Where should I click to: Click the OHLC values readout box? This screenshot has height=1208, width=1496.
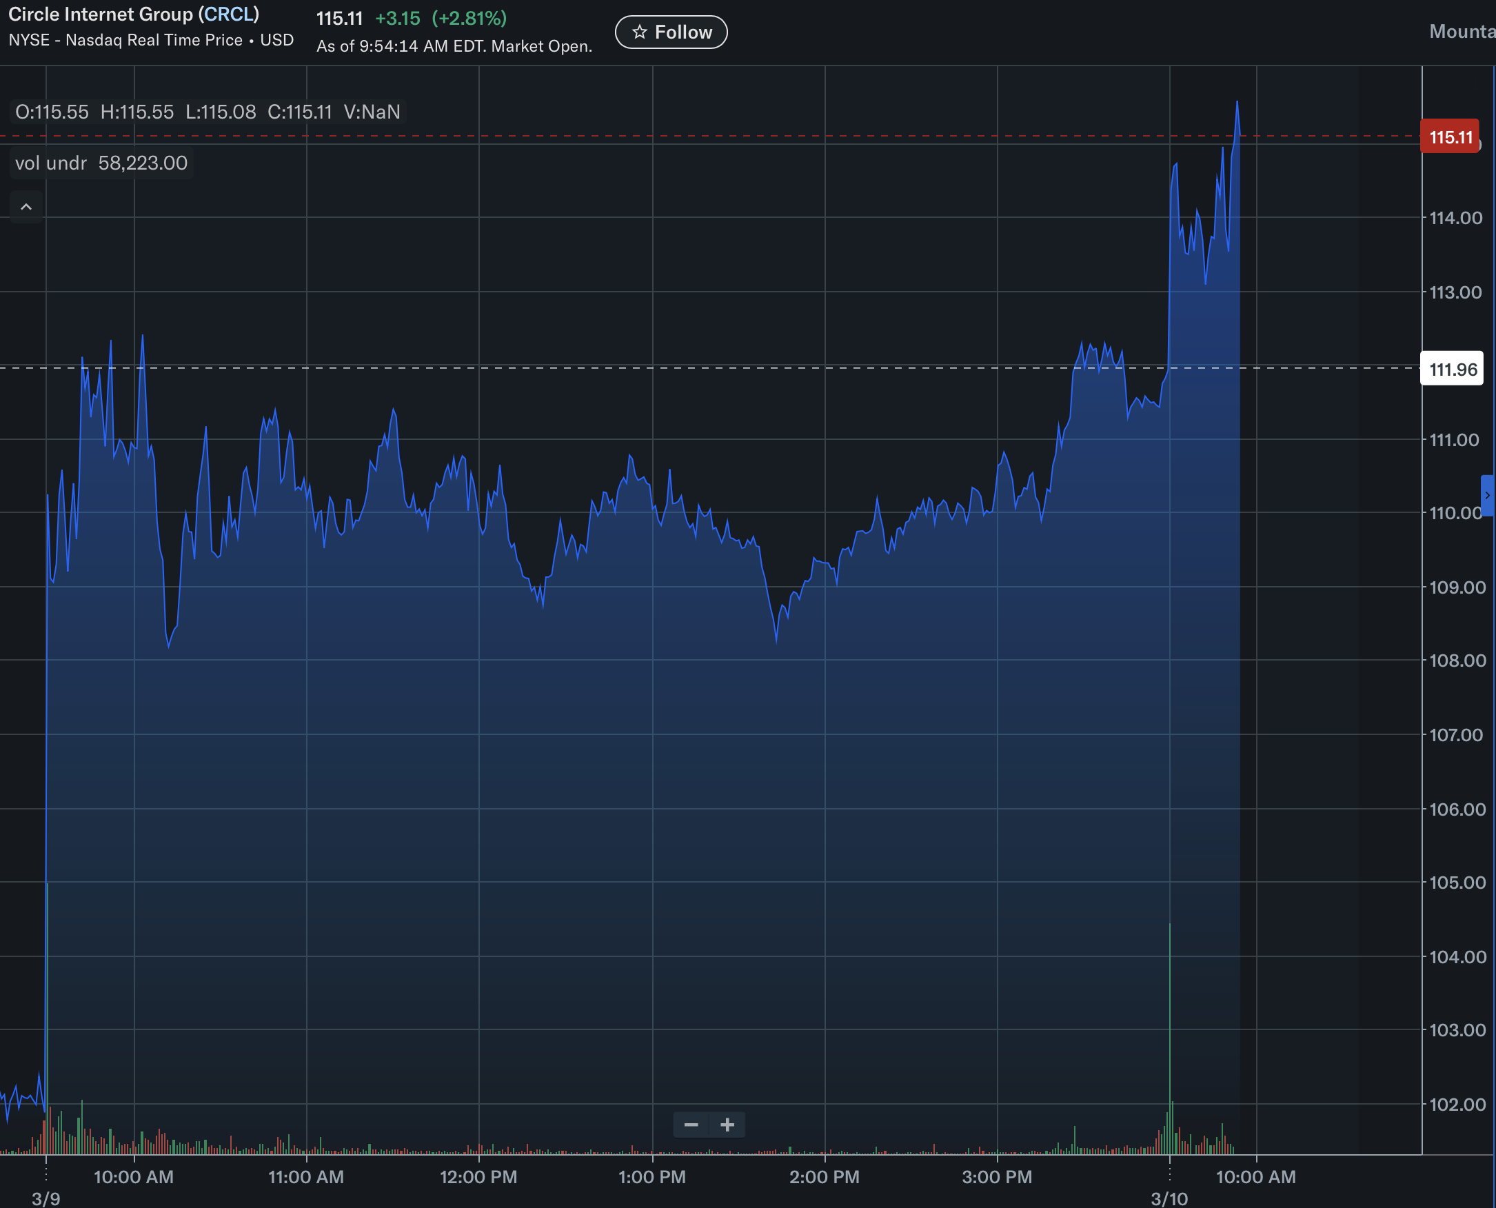[208, 112]
